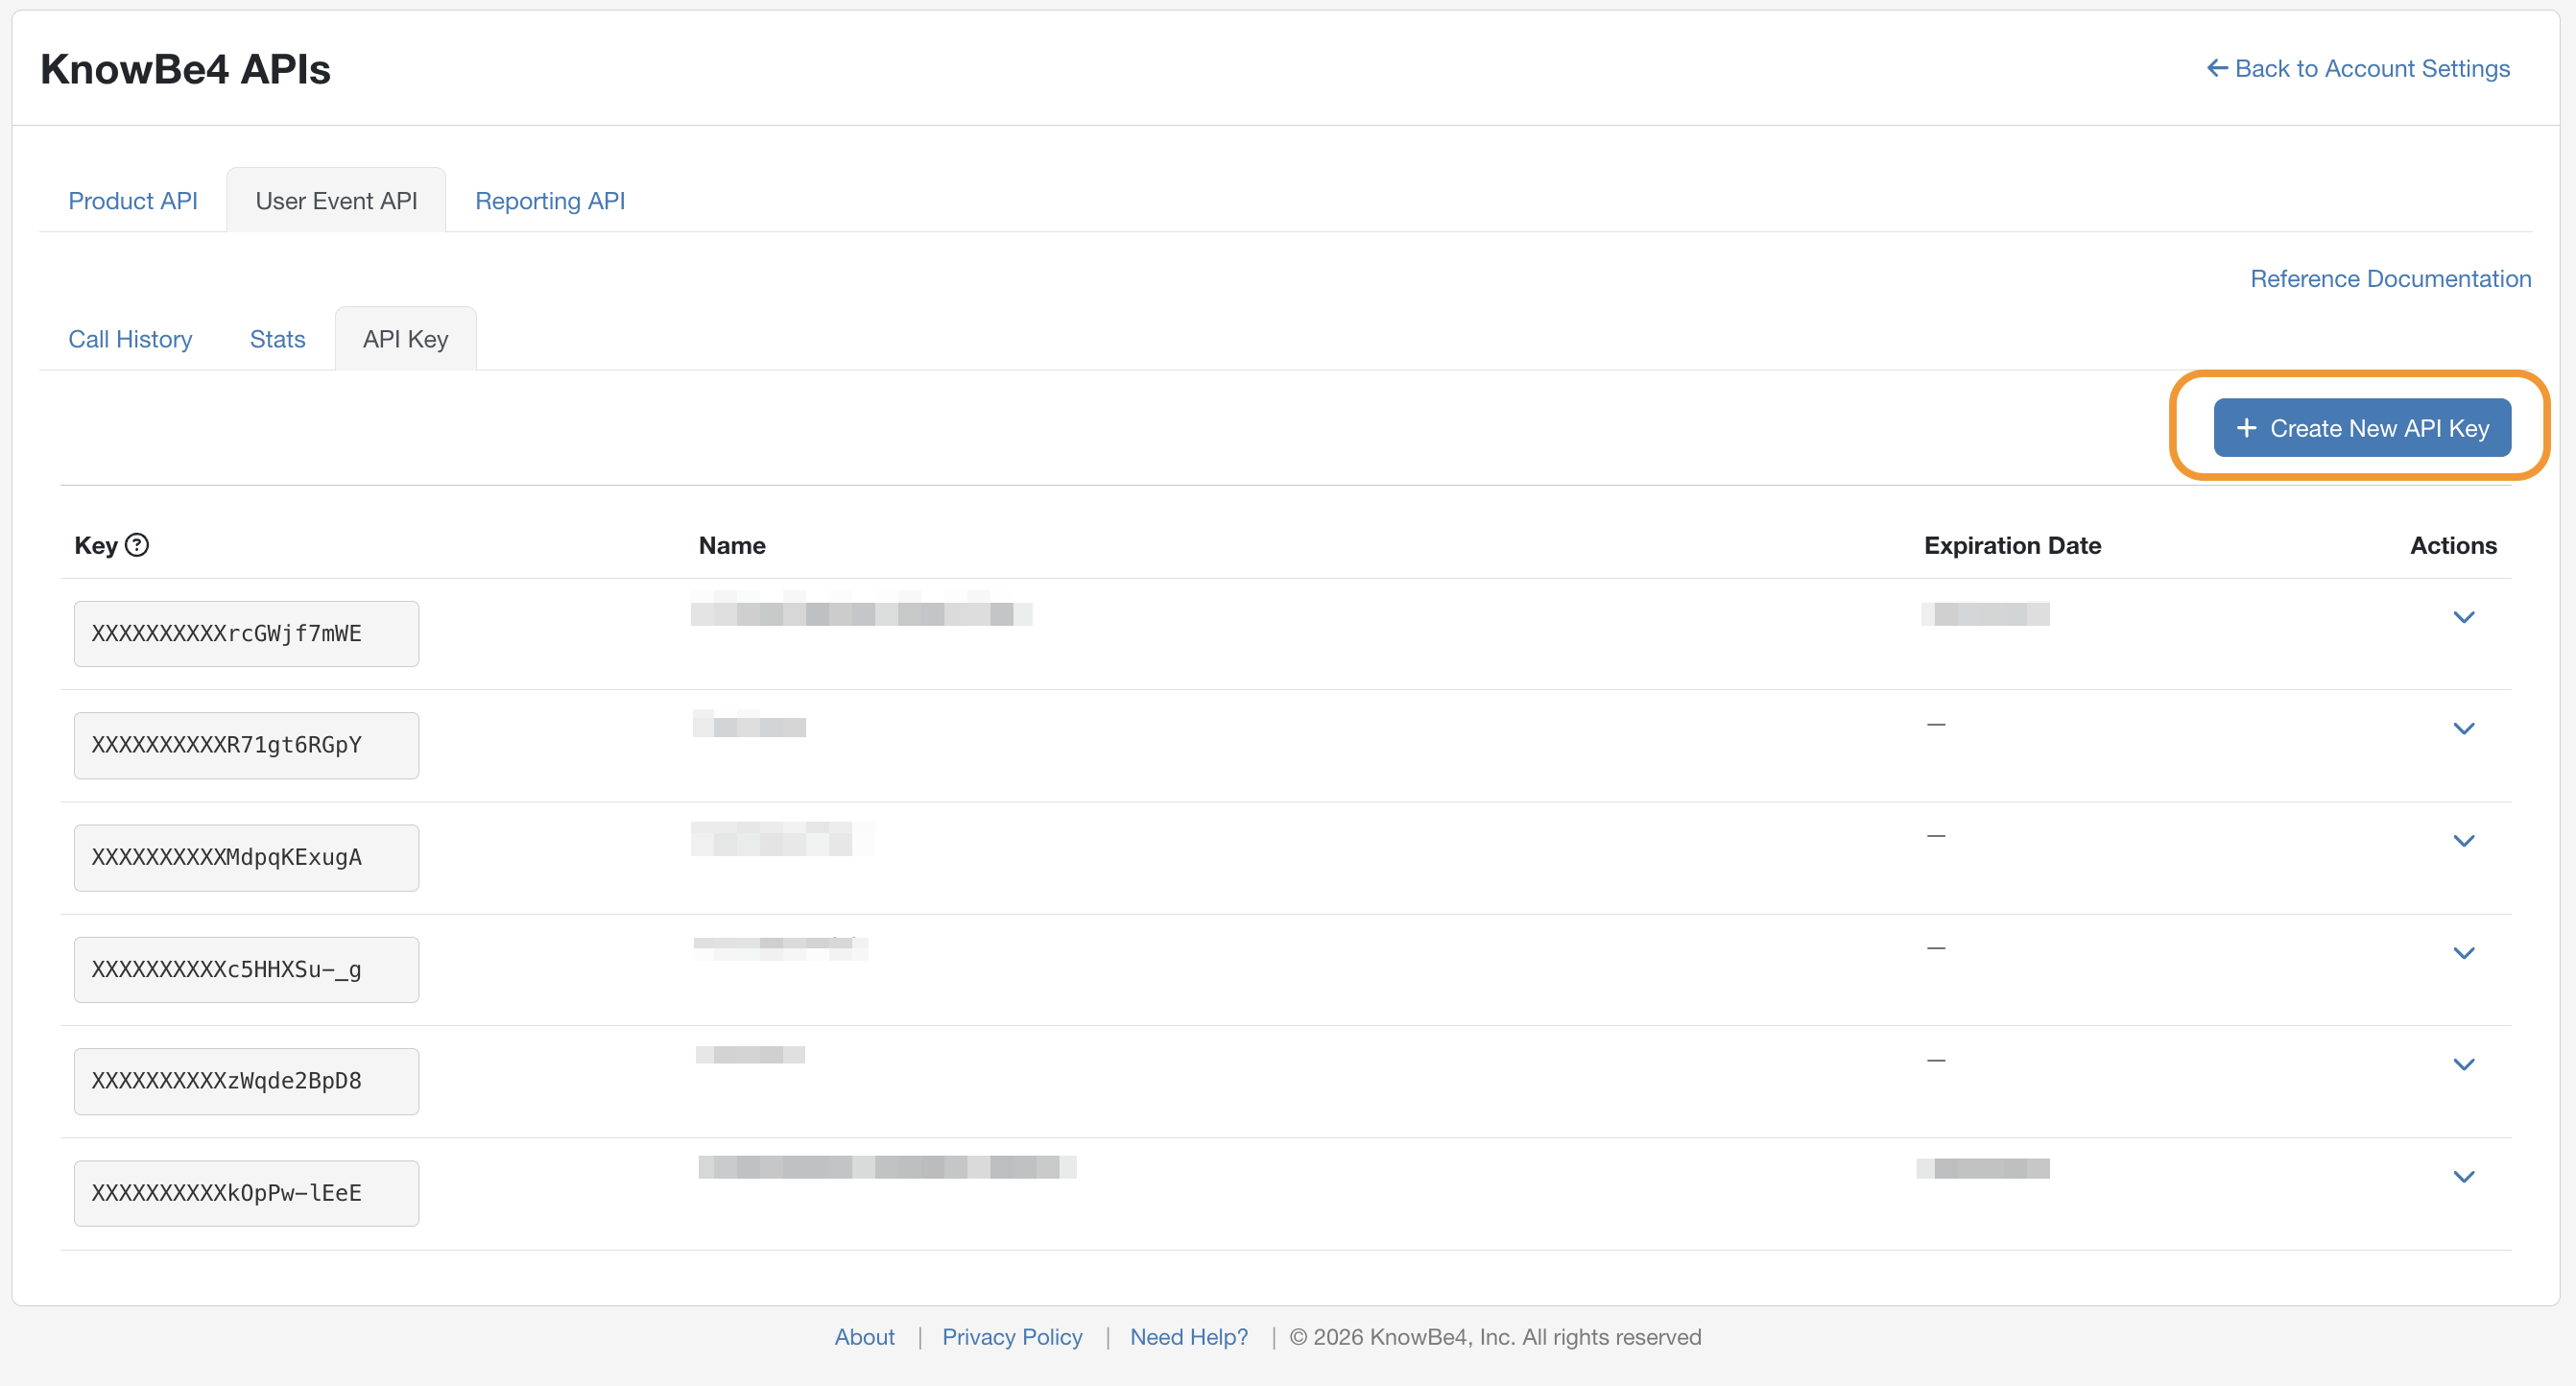Screen dimensions: 2576x1386
Task: Expand actions for key ending rcGWjf7mWE
Action: pos(2463,617)
